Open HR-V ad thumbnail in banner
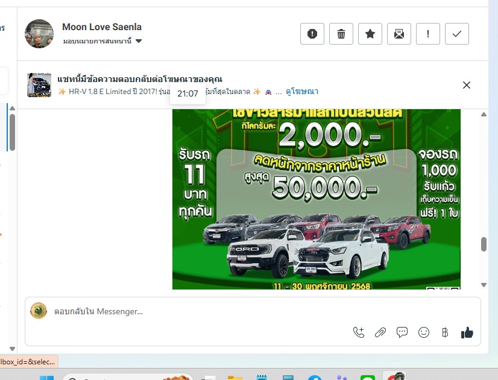Screen dimensions: 498x380 39,85
